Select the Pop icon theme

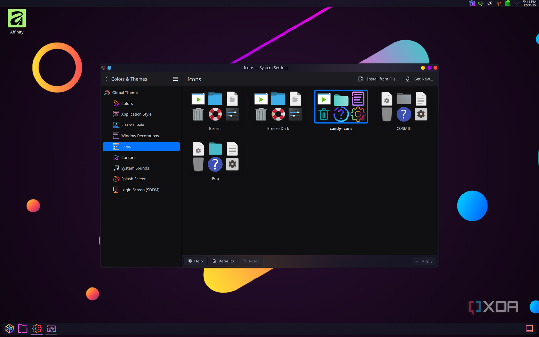[x=215, y=156]
